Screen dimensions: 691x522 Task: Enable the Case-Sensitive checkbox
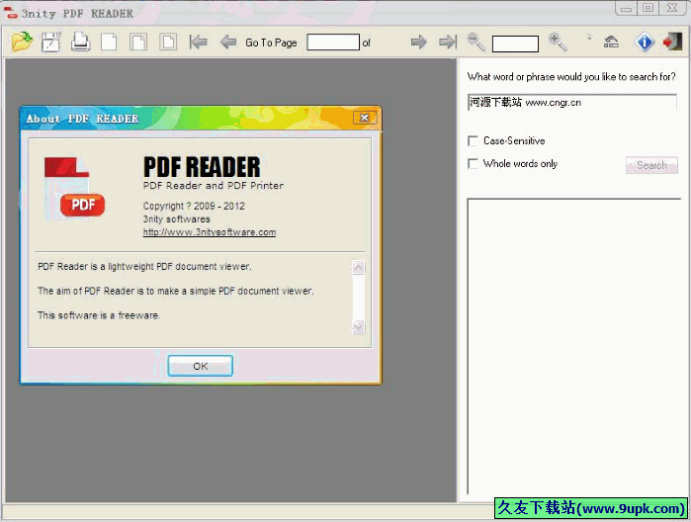[473, 141]
